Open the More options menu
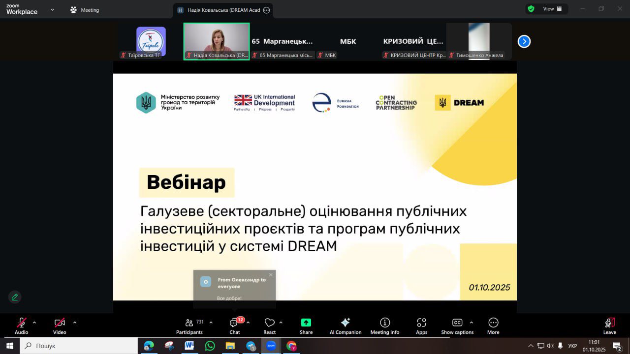 [493, 325]
